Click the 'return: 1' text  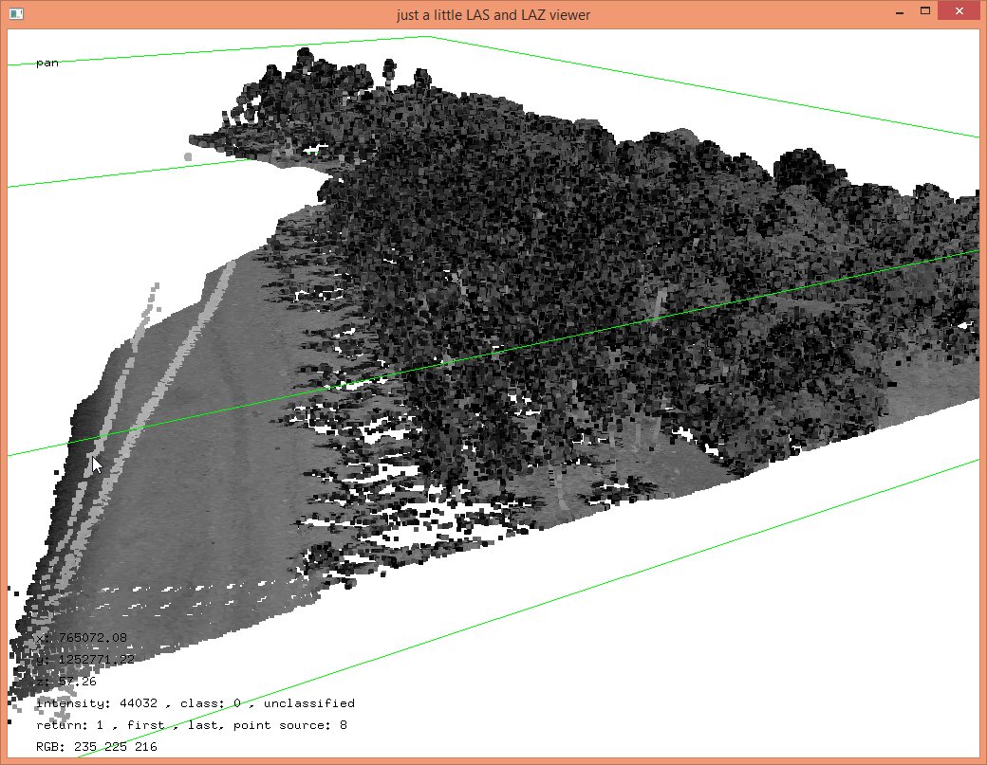[71, 725]
